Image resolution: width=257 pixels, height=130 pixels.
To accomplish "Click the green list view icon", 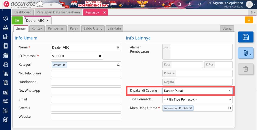I will pos(17,20).
